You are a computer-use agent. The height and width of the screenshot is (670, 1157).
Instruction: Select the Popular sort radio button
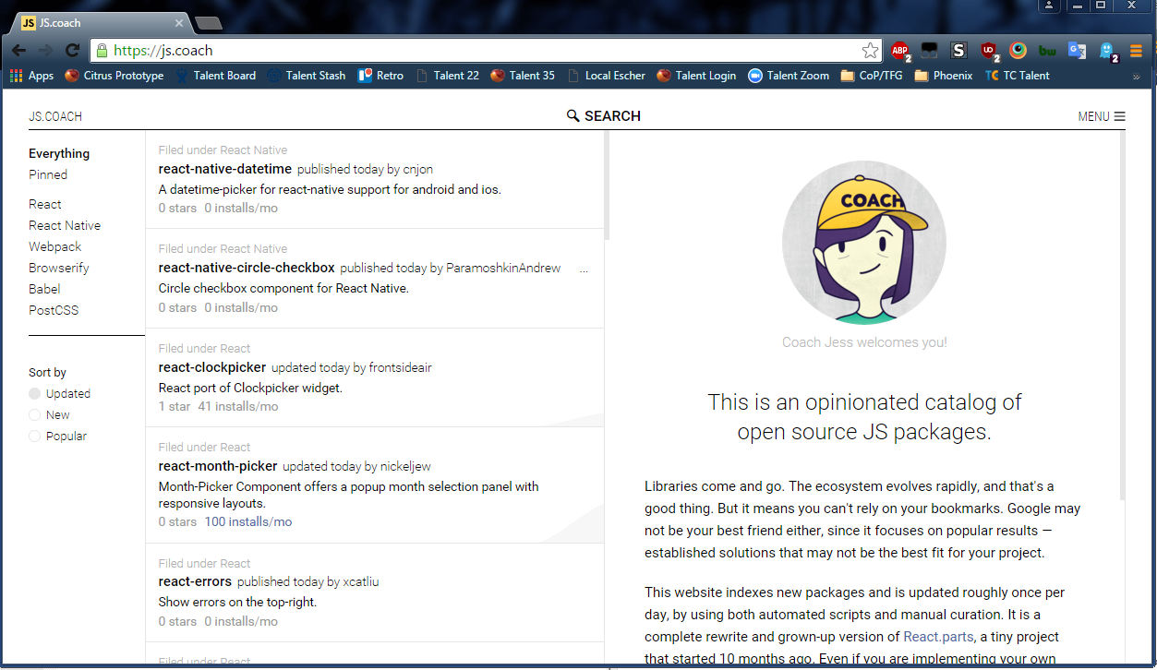(x=35, y=436)
